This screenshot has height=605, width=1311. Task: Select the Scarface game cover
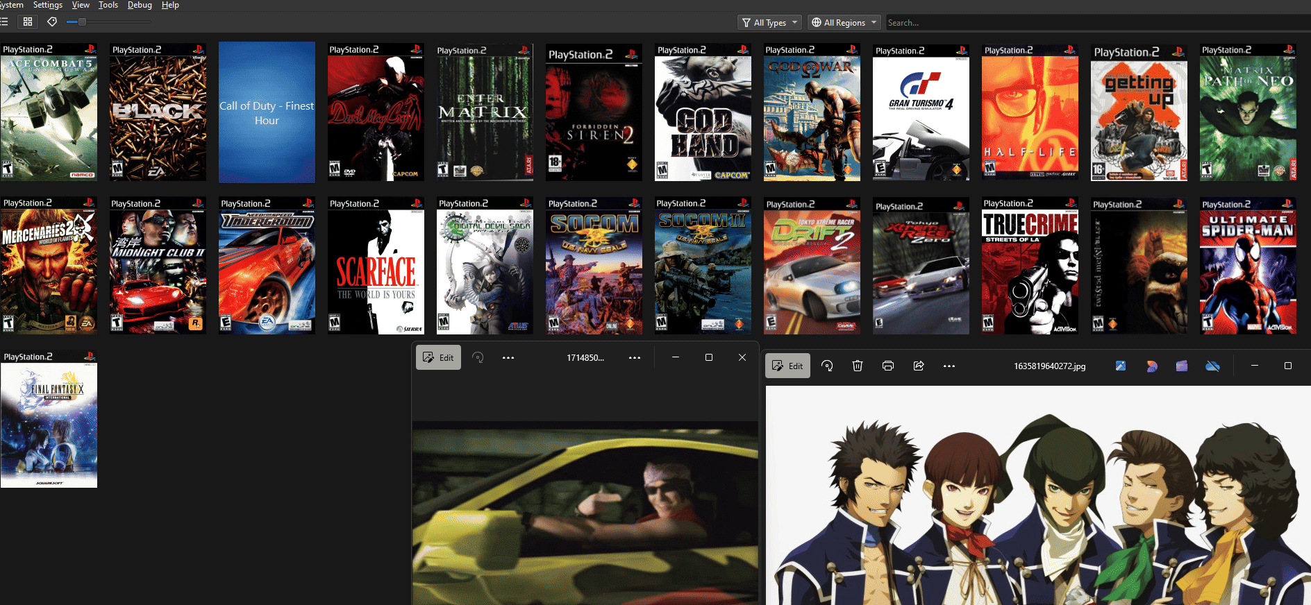(x=376, y=266)
